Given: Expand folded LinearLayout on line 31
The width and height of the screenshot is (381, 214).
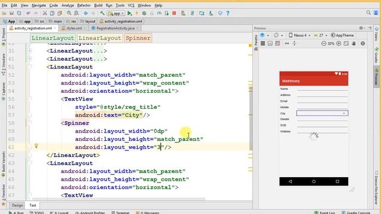Looking at the screenshot, I should click(x=30, y=51).
